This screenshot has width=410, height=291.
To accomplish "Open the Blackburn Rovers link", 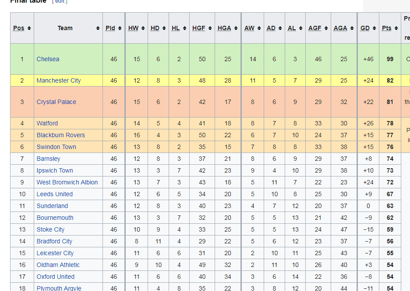I will coord(60,135).
